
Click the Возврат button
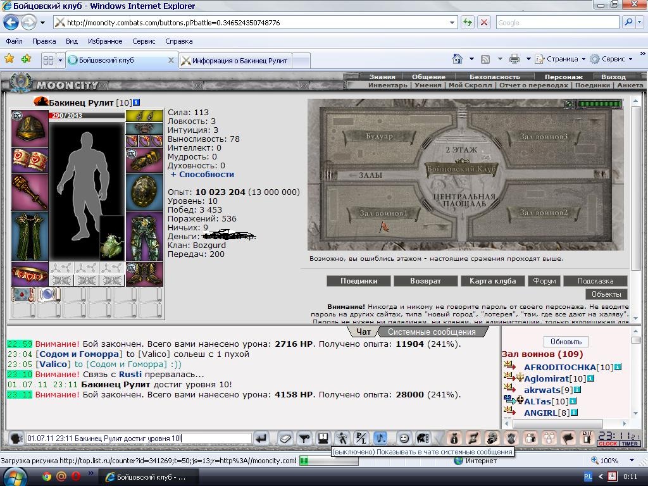tap(426, 281)
